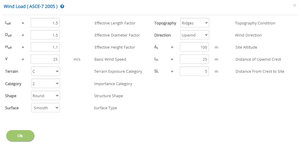
Task: Click the Lh upwind crest distance field
Action: (x=194, y=59)
